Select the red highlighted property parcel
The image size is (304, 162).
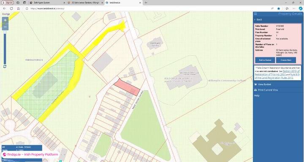click(x=127, y=87)
